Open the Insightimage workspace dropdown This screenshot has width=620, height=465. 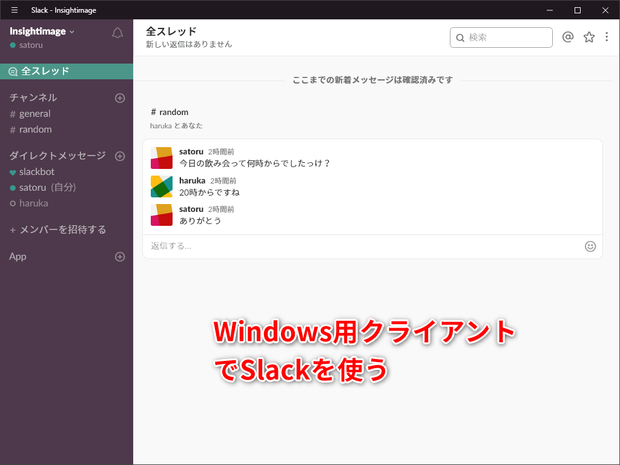pos(42,31)
